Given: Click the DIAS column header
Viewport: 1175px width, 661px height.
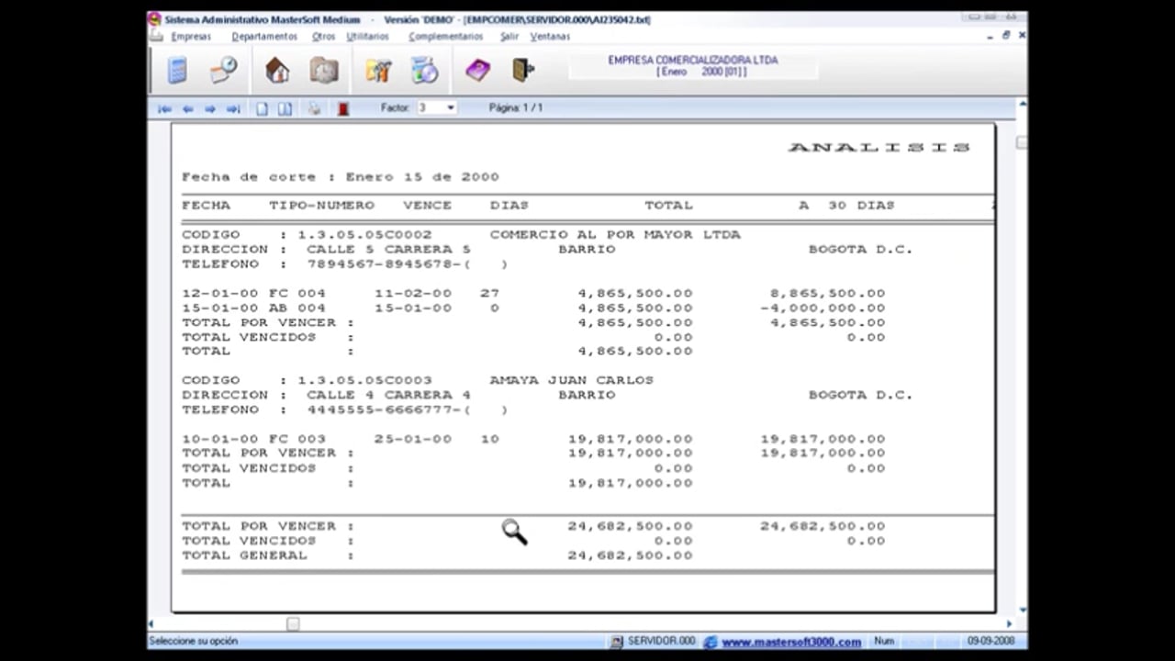Looking at the screenshot, I should 509,206.
